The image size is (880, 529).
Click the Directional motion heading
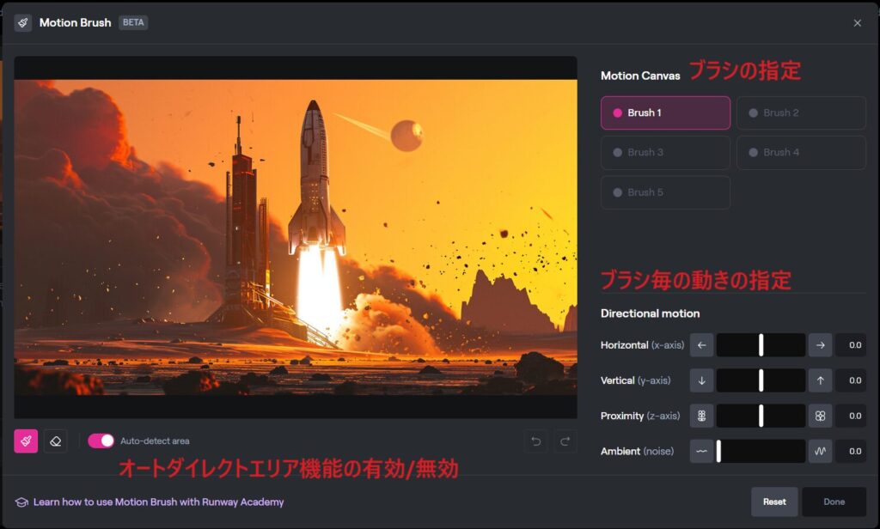point(650,313)
